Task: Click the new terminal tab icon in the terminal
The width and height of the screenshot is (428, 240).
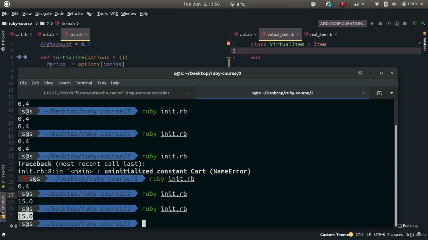Action: [x=379, y=93]
